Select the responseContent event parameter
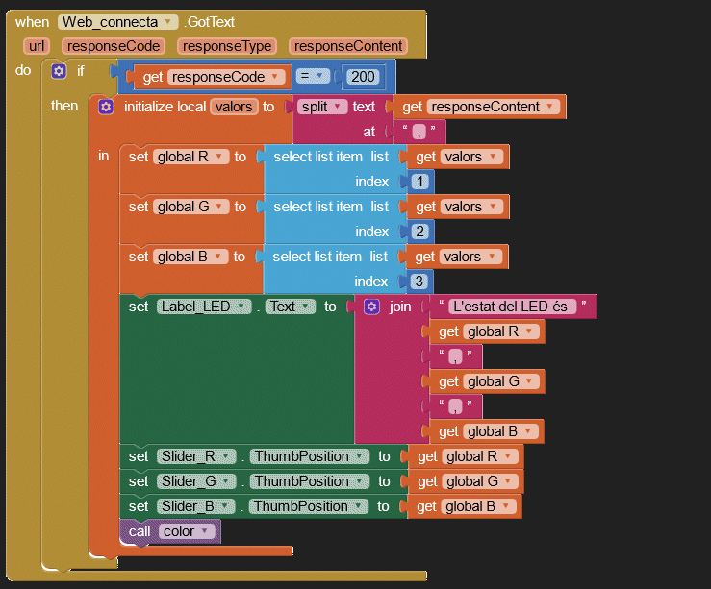This screenshot has width=711, height=589. (x=347, y=46)
